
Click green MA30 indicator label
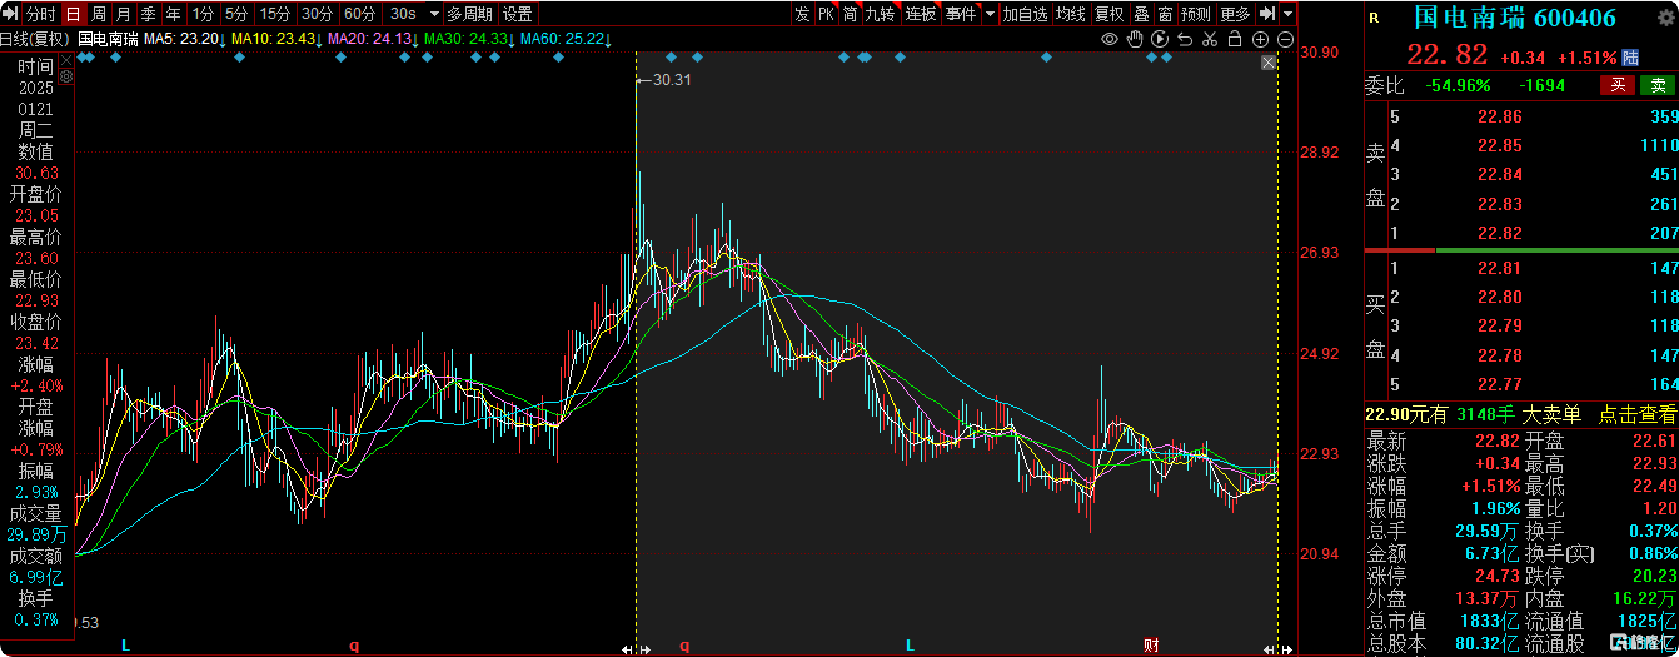pos(470,39)
